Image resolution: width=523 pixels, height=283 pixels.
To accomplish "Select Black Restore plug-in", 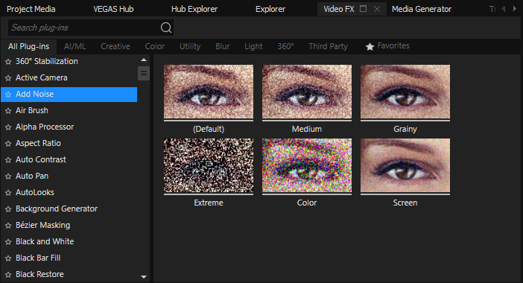I will [x=39, y=274].
